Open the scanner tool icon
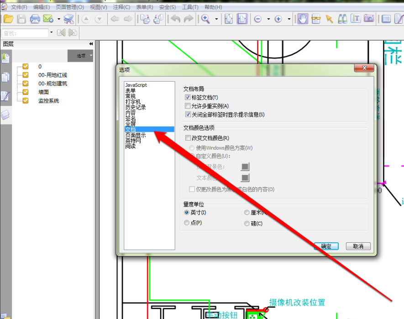 coord(68,19)
